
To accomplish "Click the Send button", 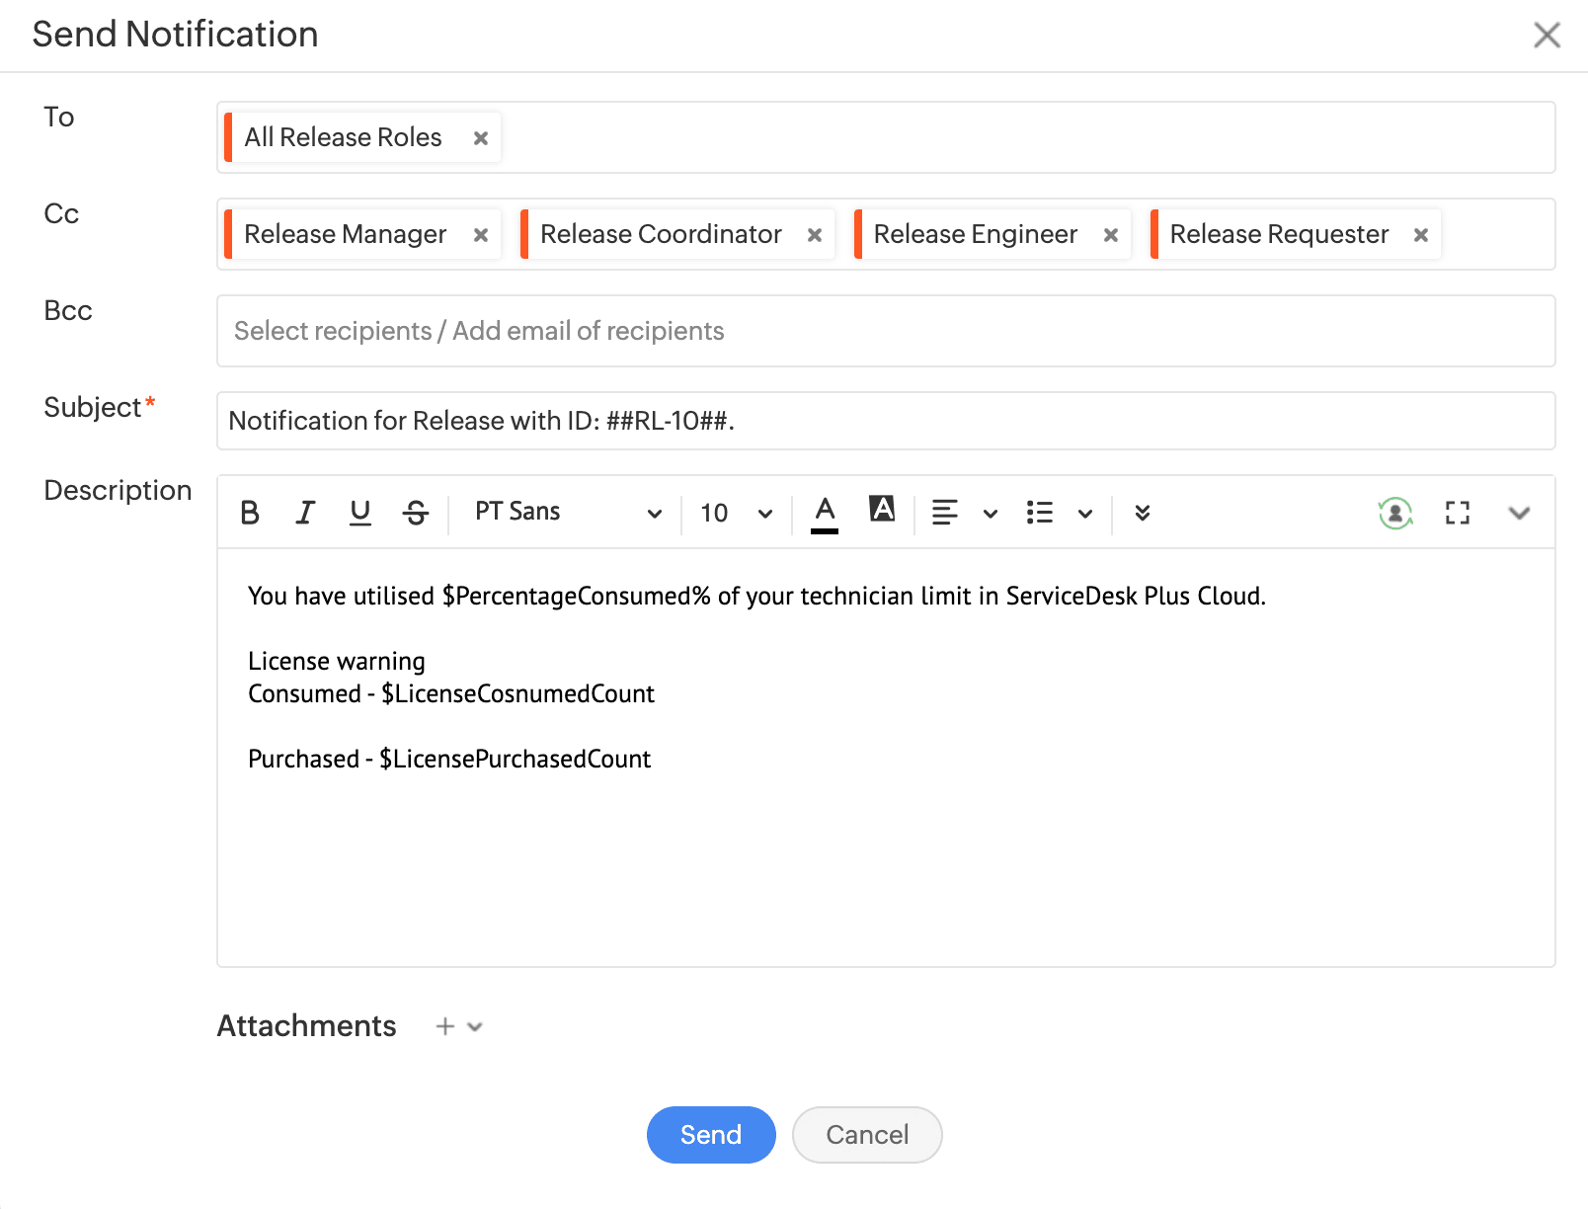I will click(x=710, y=1135).
